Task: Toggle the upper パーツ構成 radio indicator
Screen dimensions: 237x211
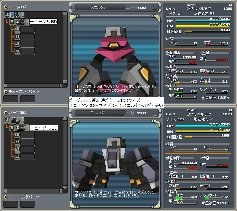Action: coord(6,7)
